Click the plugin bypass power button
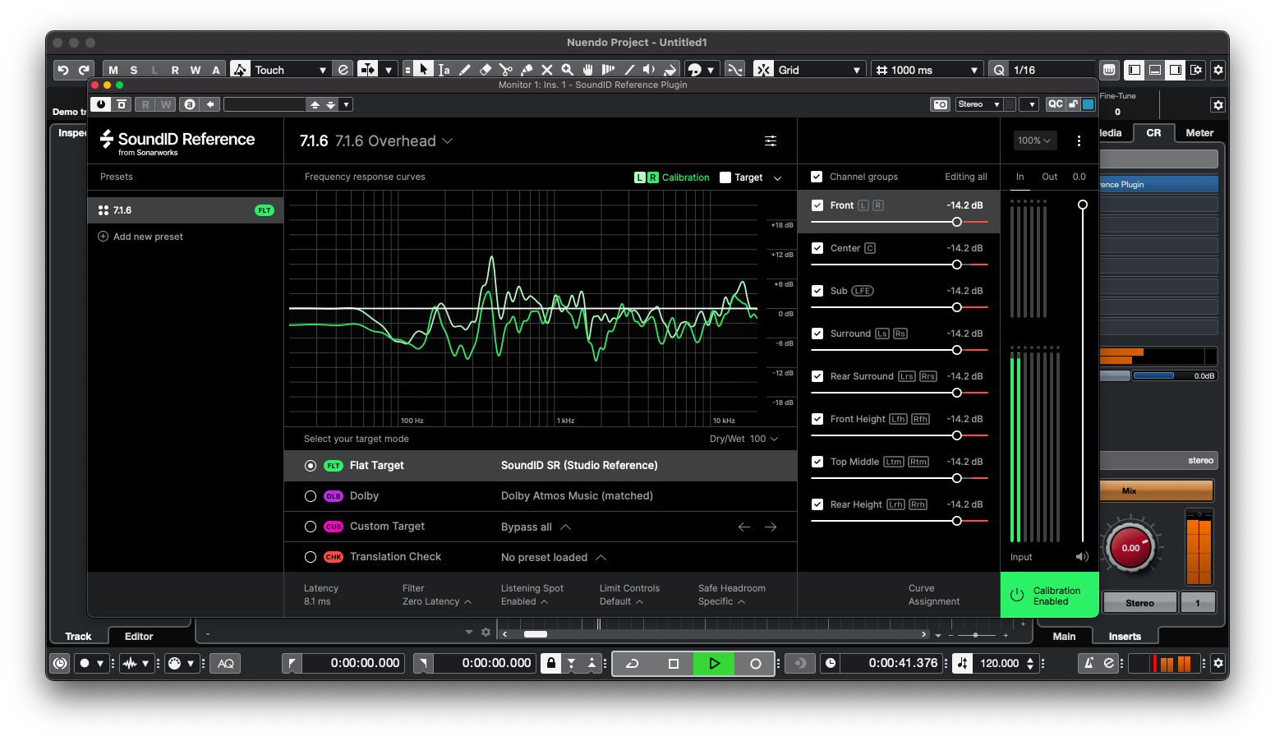Screen dimensions: 1275x741 click(101, 104)
